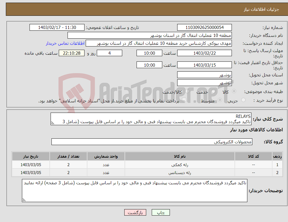This screenshot has width=288, height=222.
Task: Click the page title جزئیات اطلاعات نیاز
Action: [x=261, y=9]
